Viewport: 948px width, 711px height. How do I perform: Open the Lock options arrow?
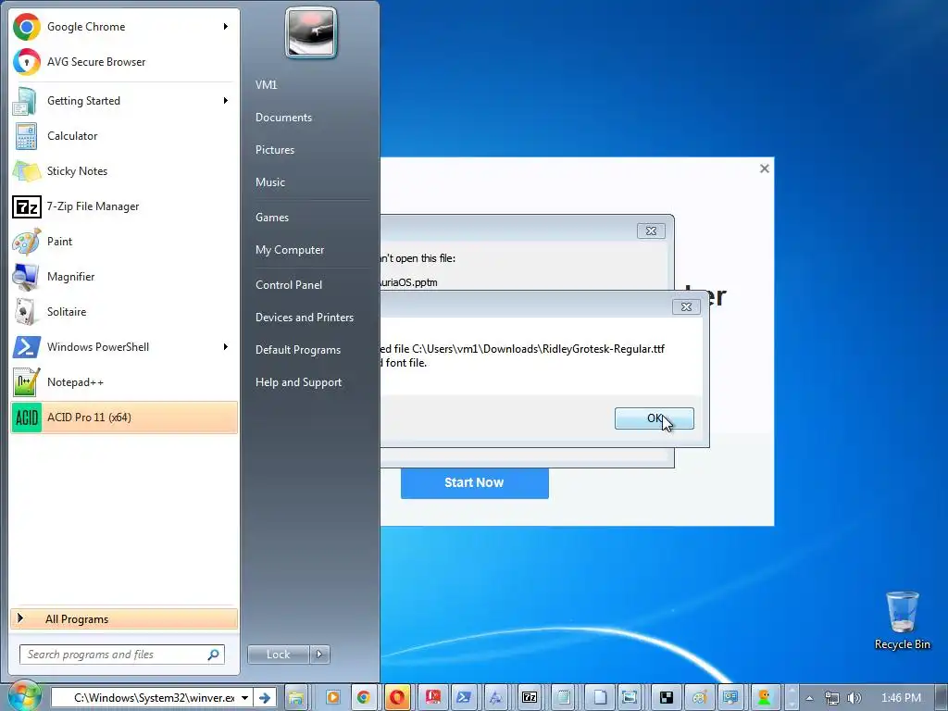pos(319,655)
